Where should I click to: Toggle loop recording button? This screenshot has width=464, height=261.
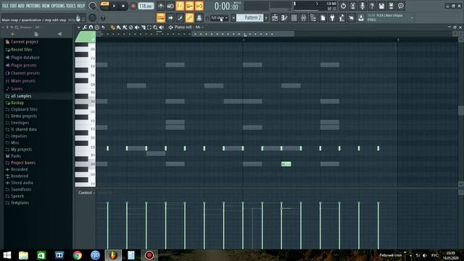[x=199, y=6]
